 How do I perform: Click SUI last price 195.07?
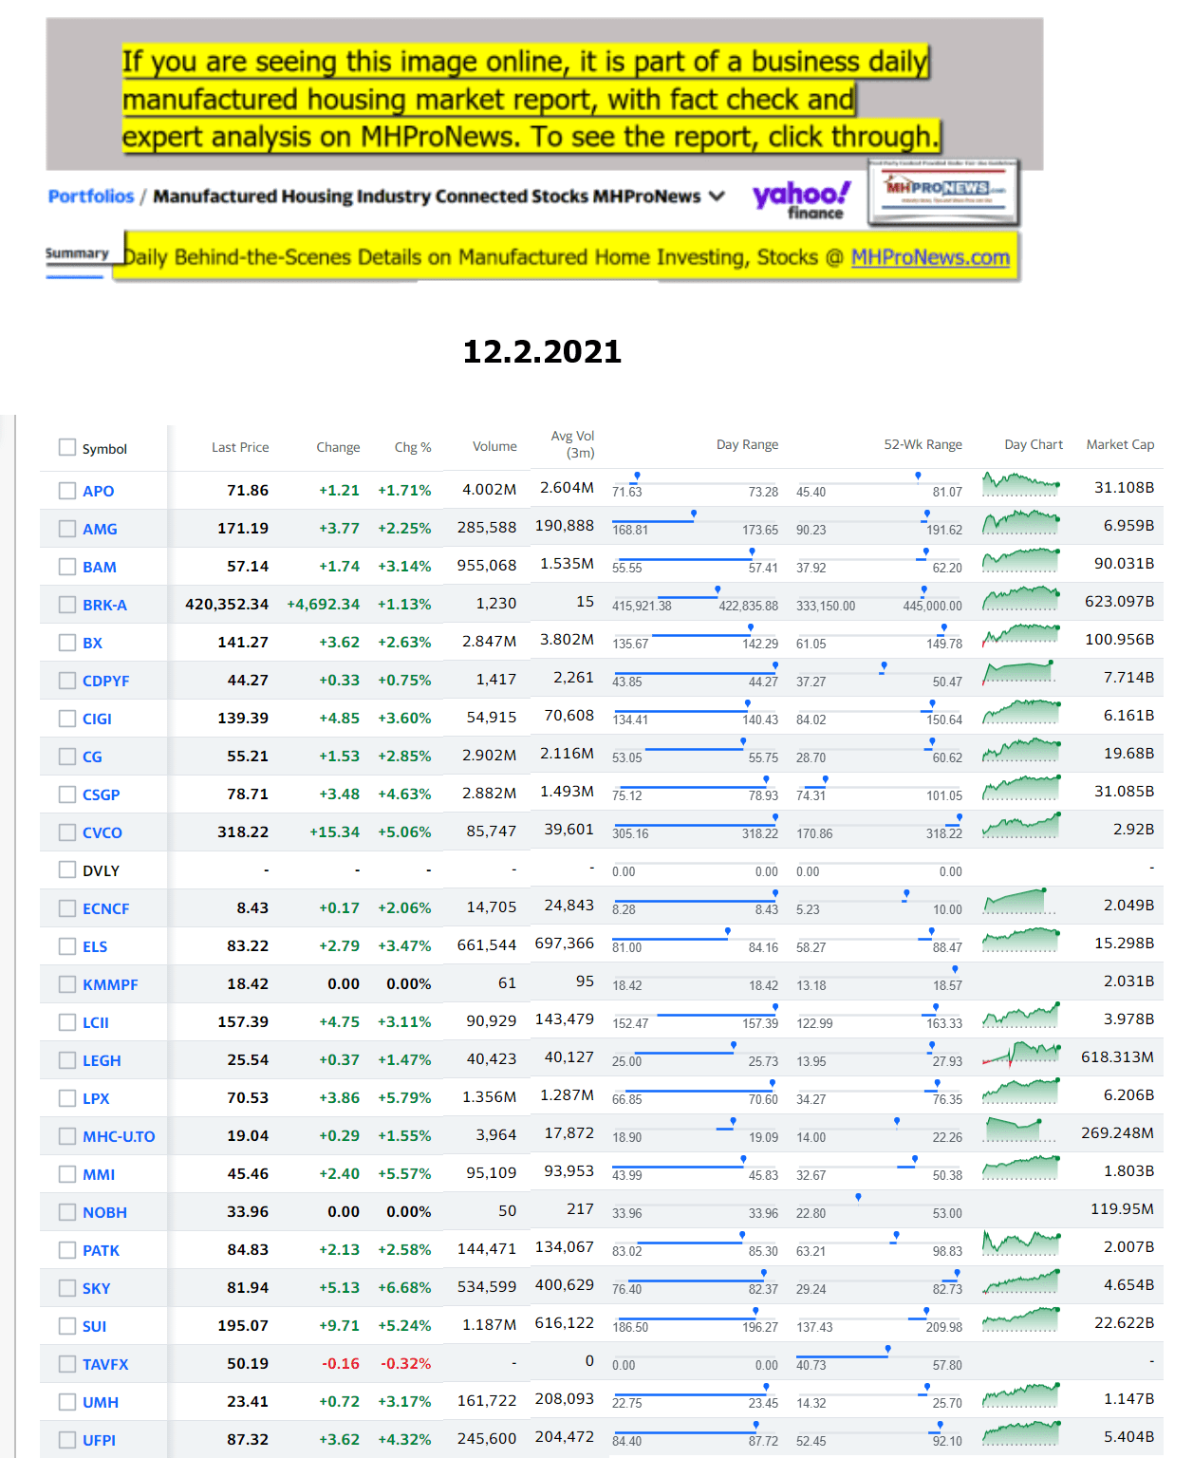coord(243,1326)
